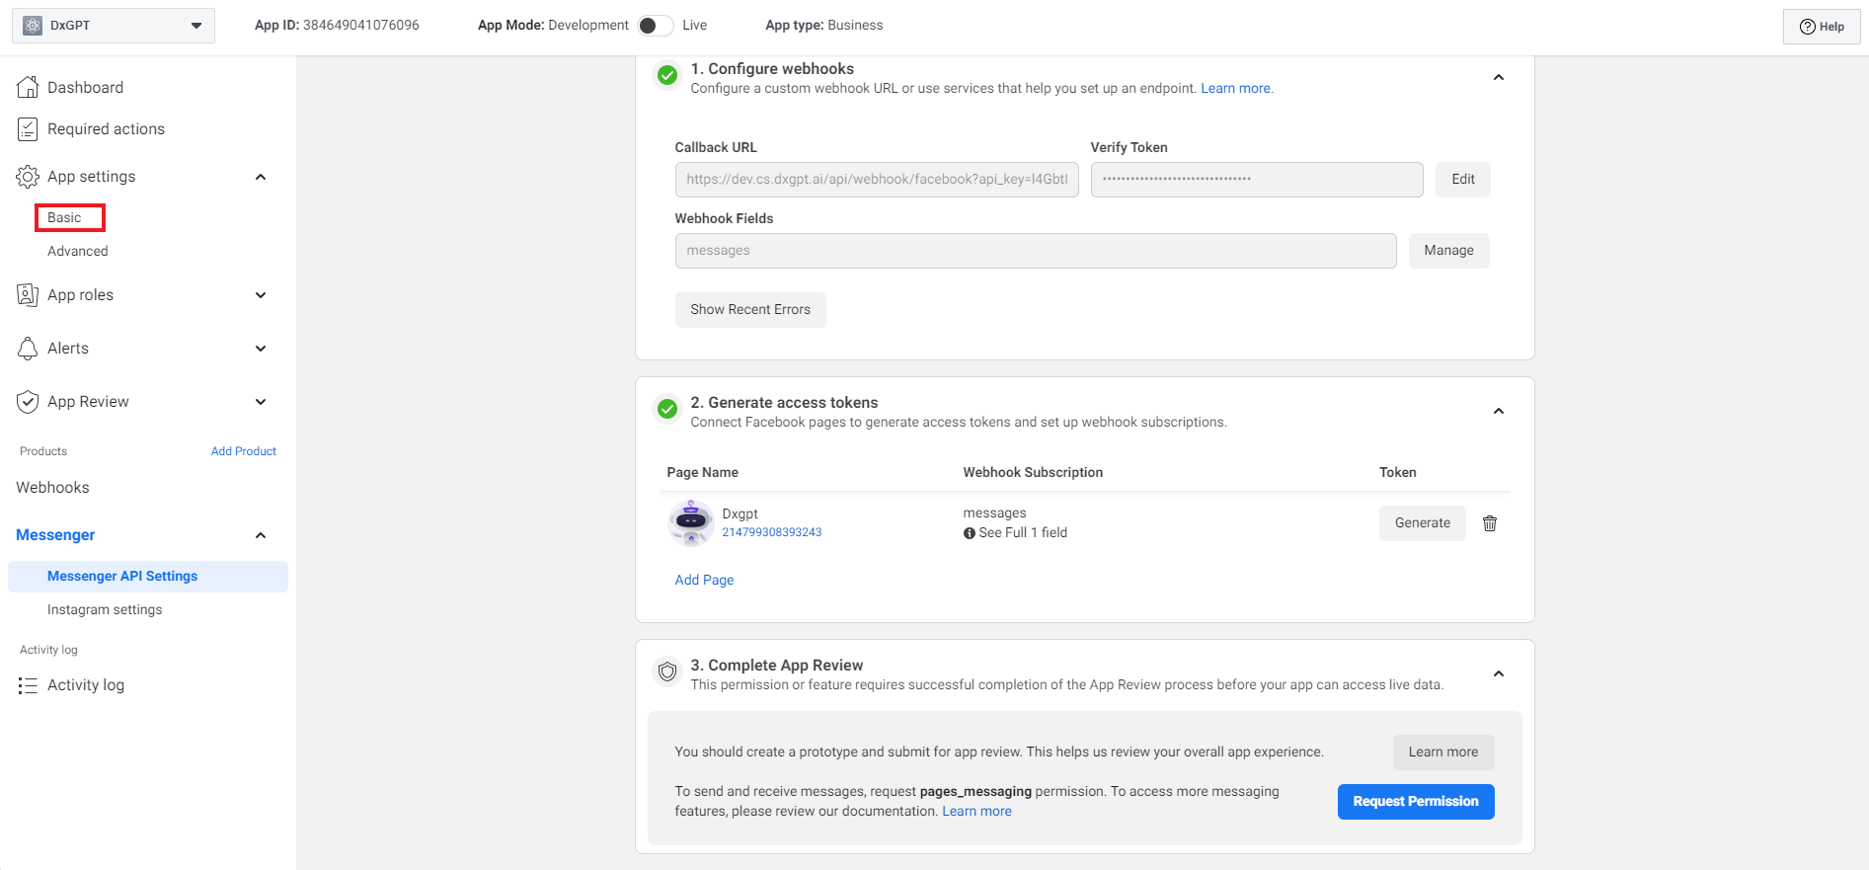Expand the App roles section
The image size is (1869, 870).
pos(261,295)
